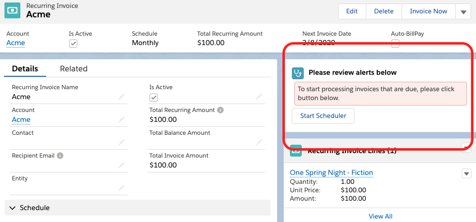Screen dimensions: 476x222
Task: Click the Total Recurring Amount info icon
Action: tap(220, 110)
